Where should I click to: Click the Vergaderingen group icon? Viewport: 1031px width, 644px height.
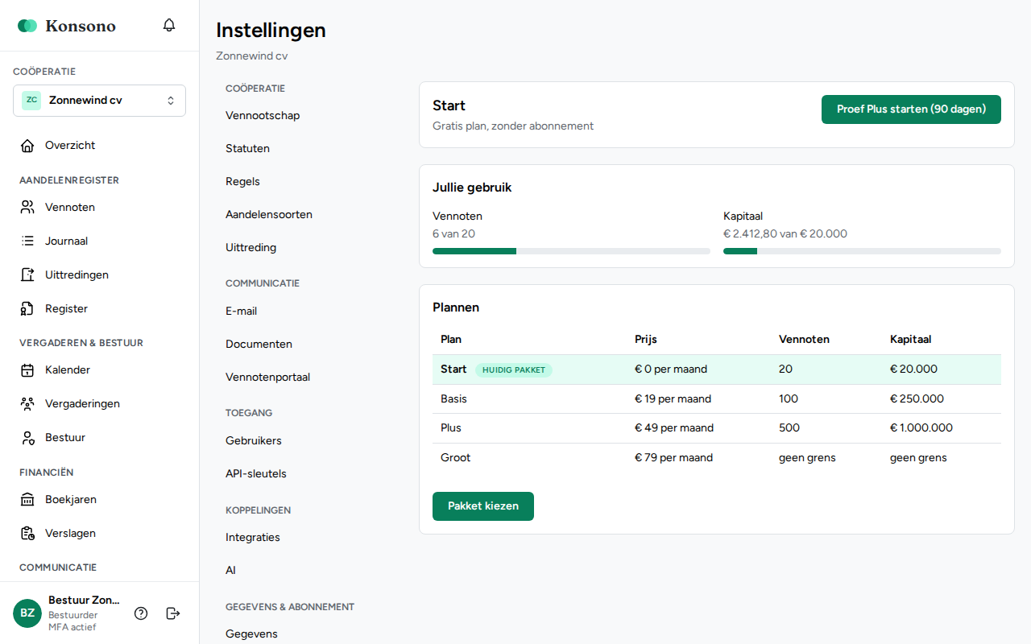(27, 404)
